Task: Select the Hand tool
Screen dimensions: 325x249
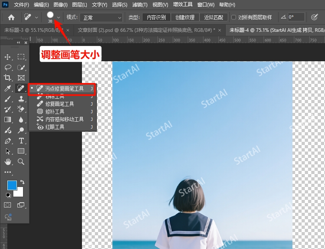Action: pyautogui.click(x=8, y=162)
